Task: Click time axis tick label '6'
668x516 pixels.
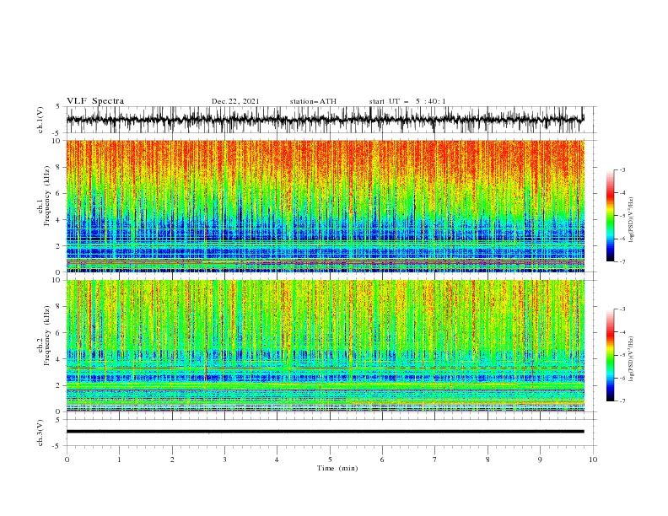Action: tap(382, 460)
